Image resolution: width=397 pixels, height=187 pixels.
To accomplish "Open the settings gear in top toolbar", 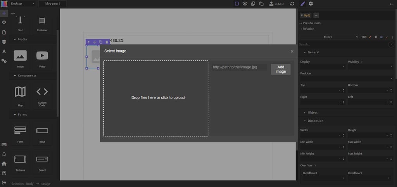I will coord(311,4).
